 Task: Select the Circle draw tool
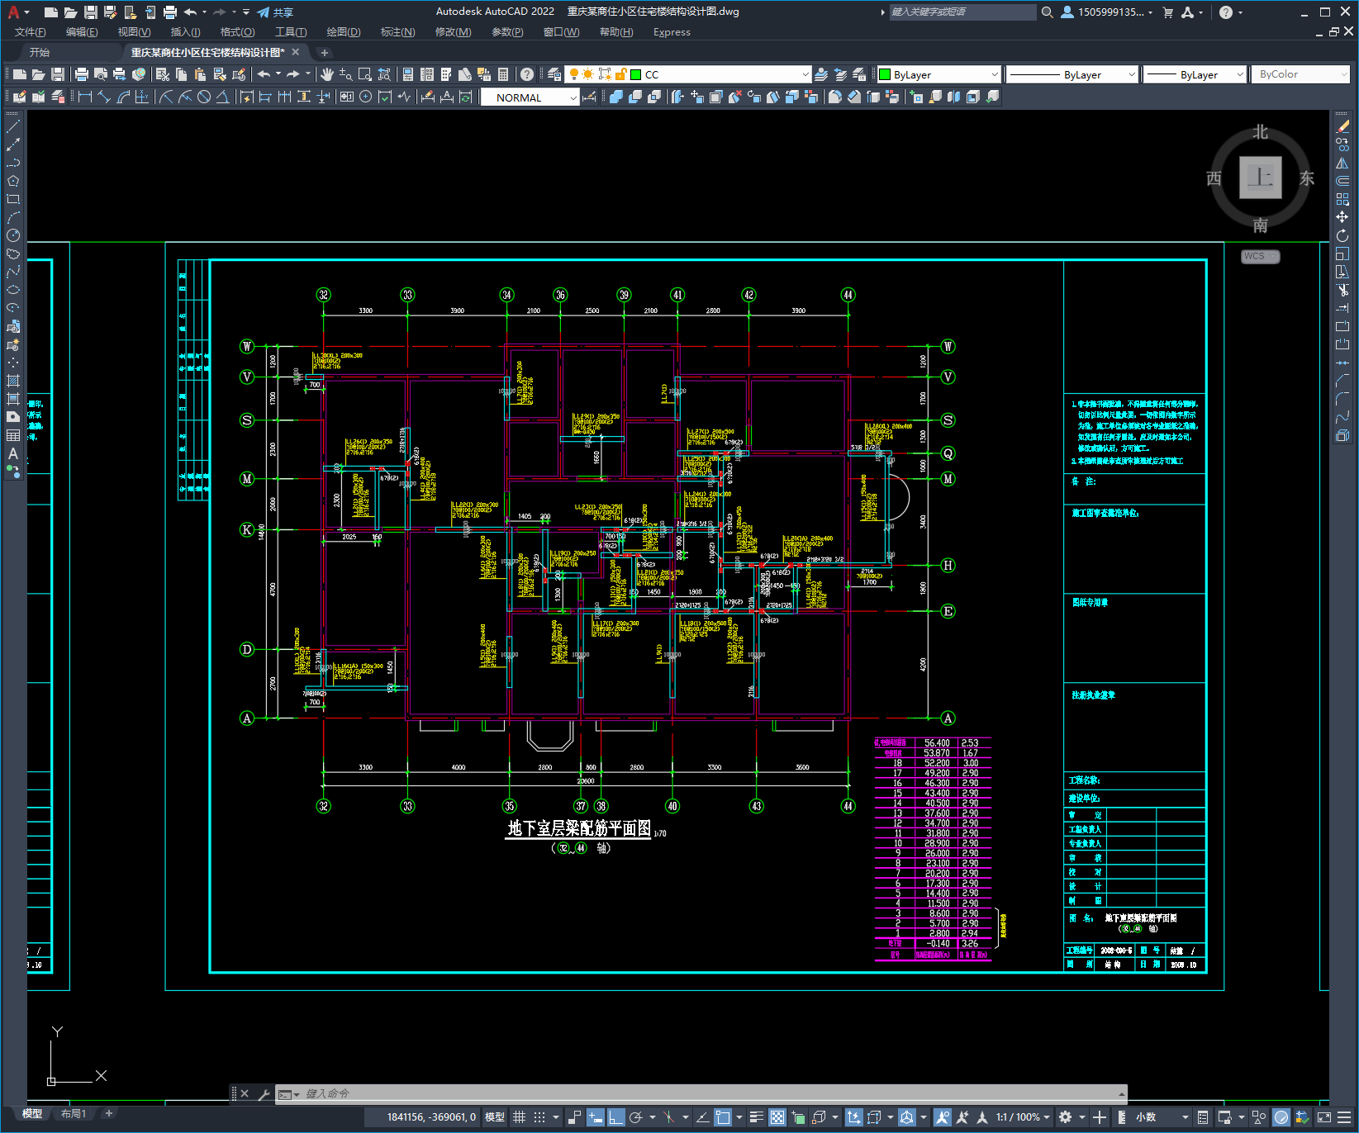pos(13,235)
